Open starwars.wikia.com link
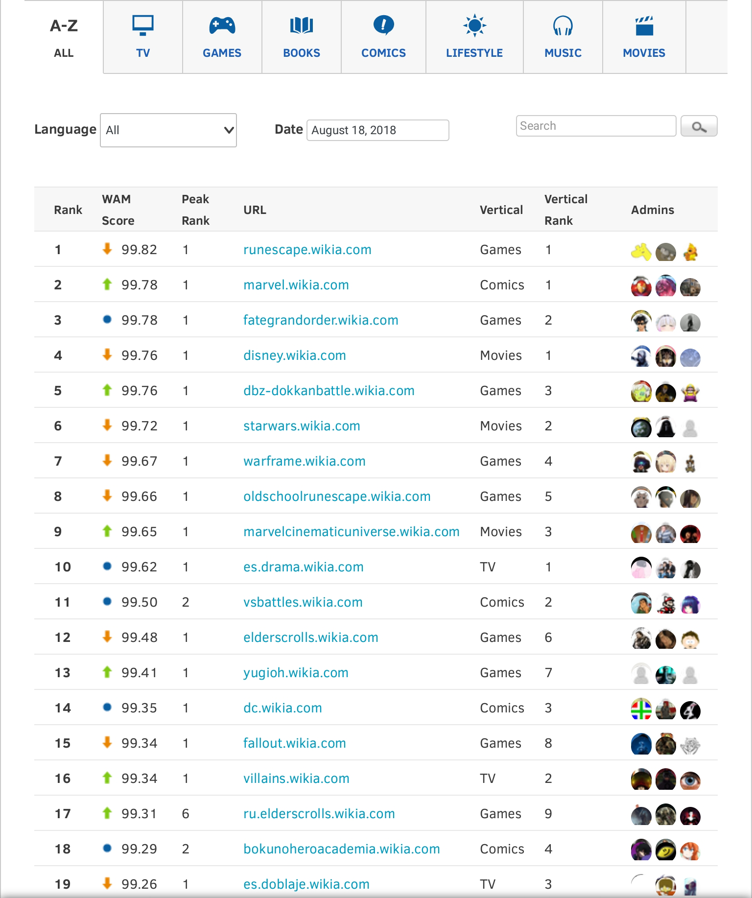 pyautogui.click(x=302, y=426)
